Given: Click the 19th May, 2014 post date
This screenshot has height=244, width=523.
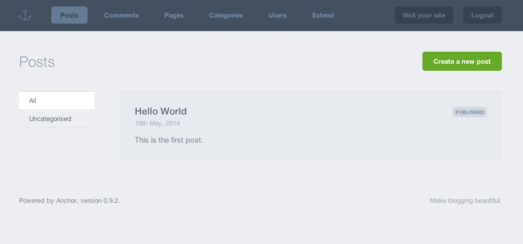Looking at the screenshot, I should click(x=157, y=123).
